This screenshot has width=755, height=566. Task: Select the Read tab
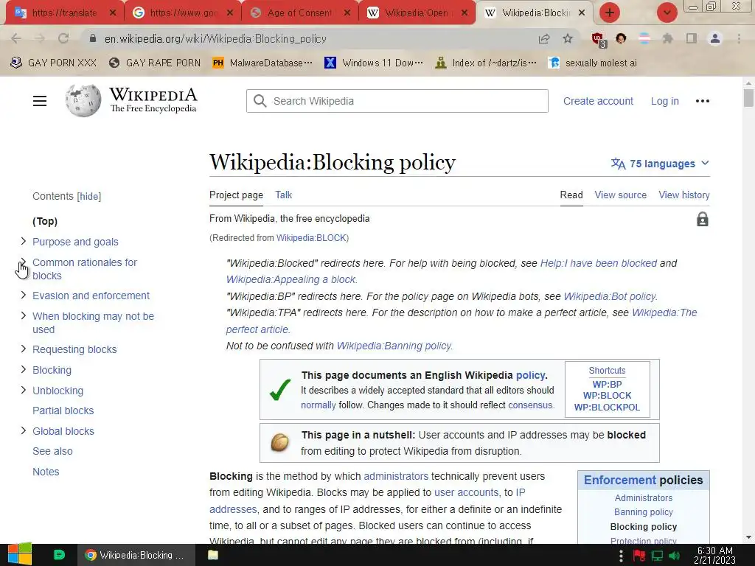coord(571,195)
